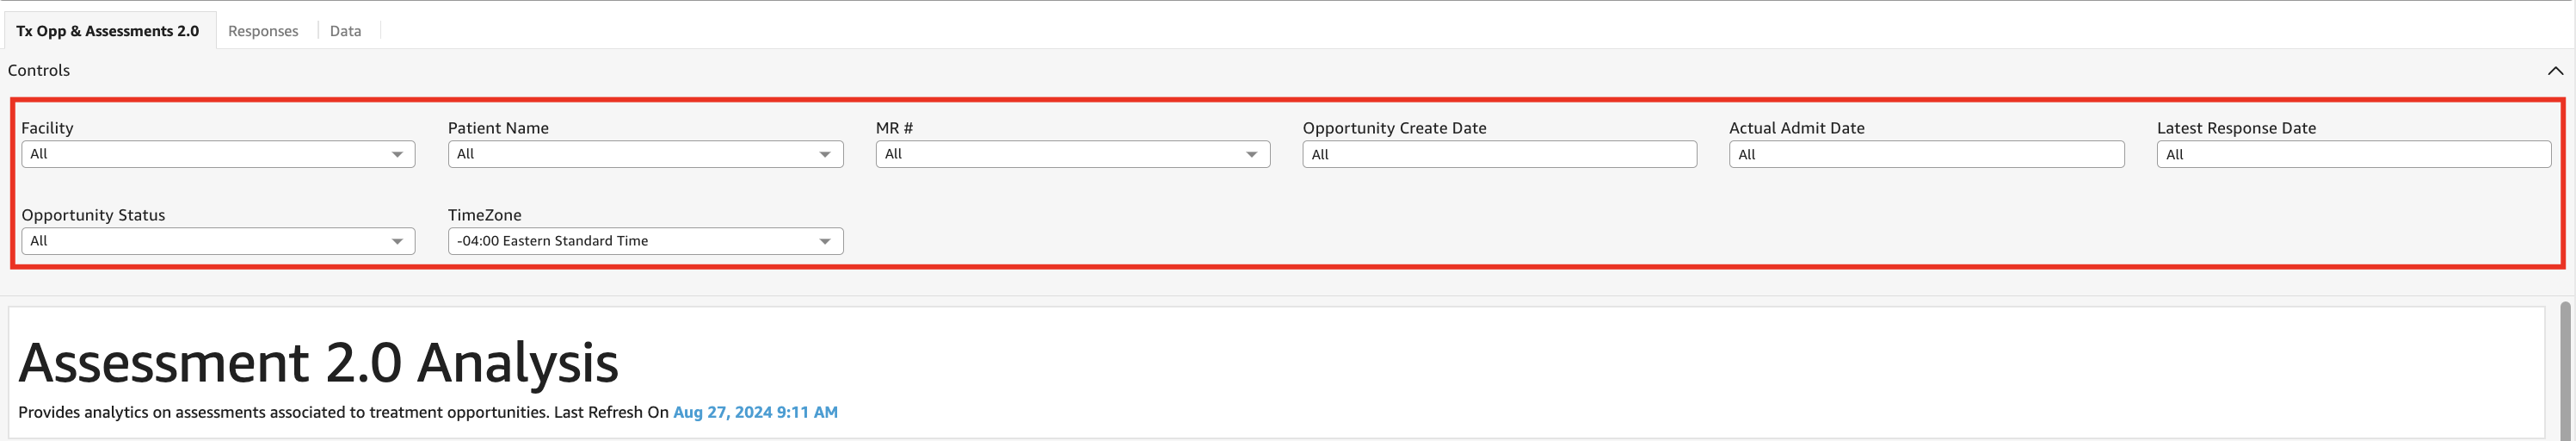Click the Actual Admit Date field
The width and height of the screenshot is (2576, 441).
pyautogui.click(x=1925, y=154)
